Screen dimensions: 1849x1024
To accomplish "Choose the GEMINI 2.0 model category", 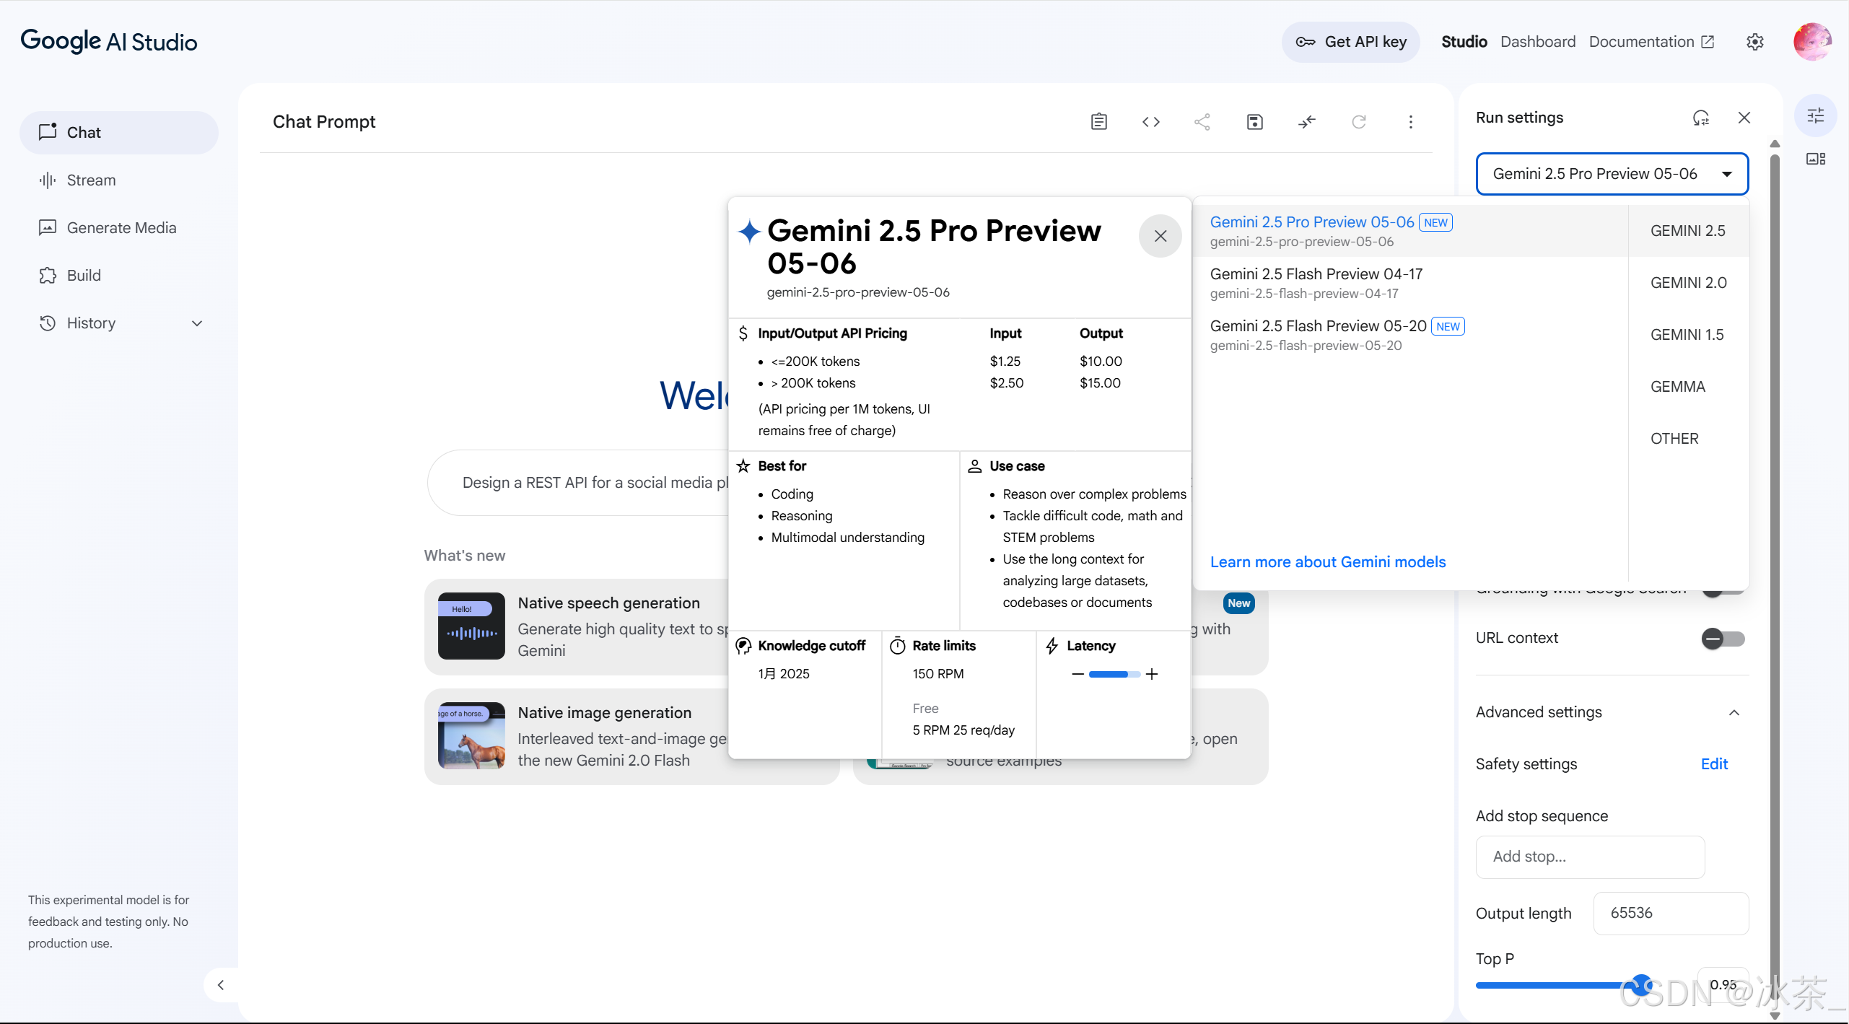I will point(1688,283).
